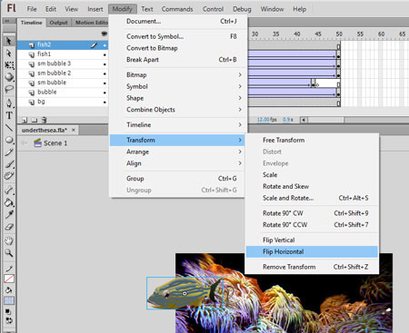Toggle visibility dot of sm bubble 3 layer
The height and width of the screenshot is (333, 409).
pyautogui.click(x=105, y=64)
